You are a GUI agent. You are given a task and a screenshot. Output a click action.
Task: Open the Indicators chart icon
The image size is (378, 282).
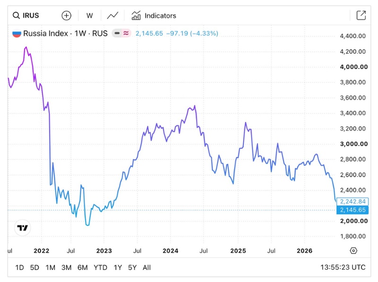tap(136, 16)
